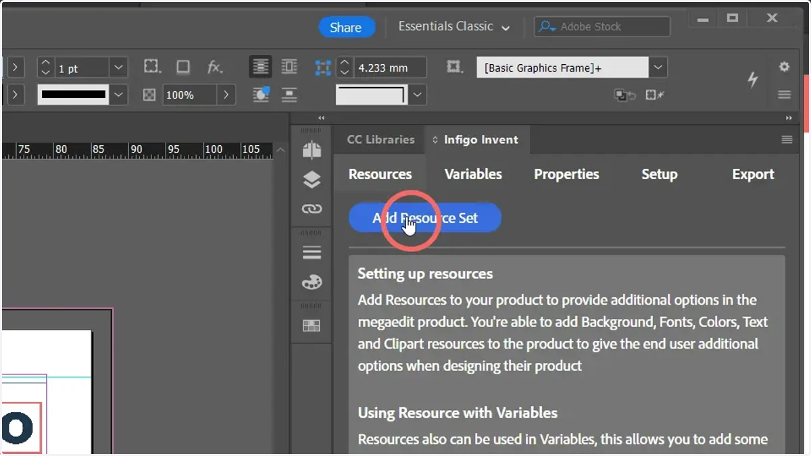Image resolution: width=811 pixels, height=456 pixels.
Task: Cycle the Infigo Invent panel view arrows
Action: pos(435,140)
